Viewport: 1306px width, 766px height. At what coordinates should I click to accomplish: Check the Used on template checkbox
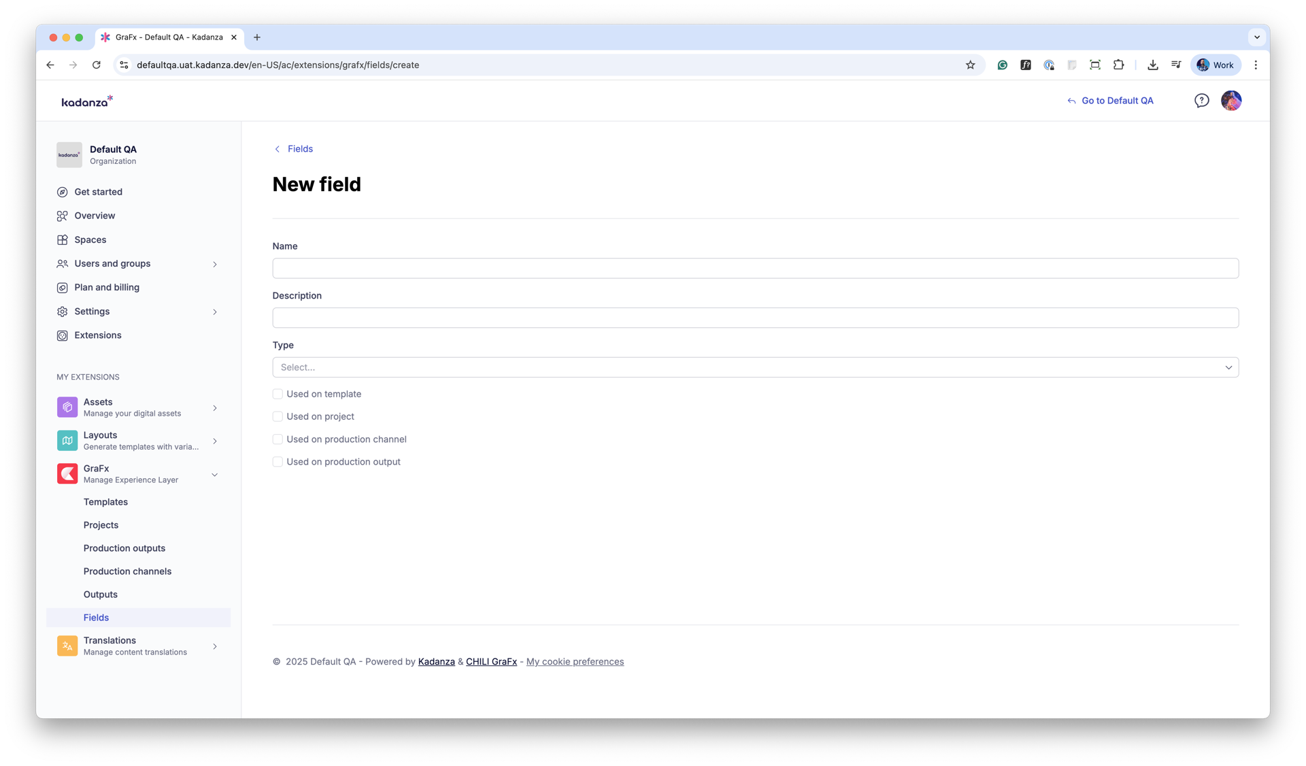[x=278, y=394]
